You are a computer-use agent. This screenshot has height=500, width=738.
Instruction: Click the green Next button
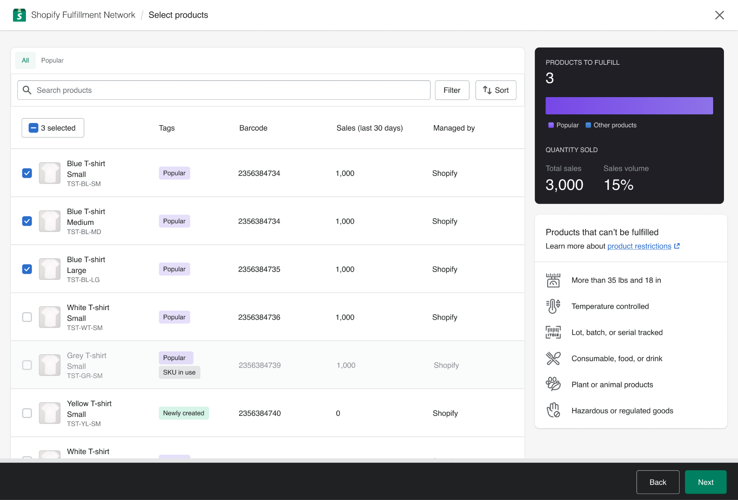[706, 482]
